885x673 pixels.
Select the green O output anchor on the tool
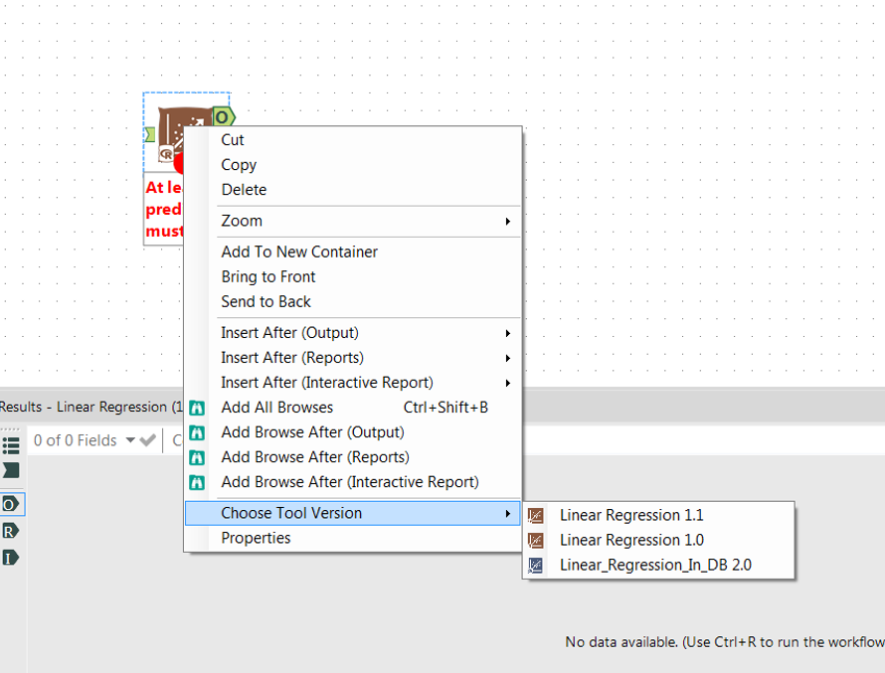click(x=223, y=115)
